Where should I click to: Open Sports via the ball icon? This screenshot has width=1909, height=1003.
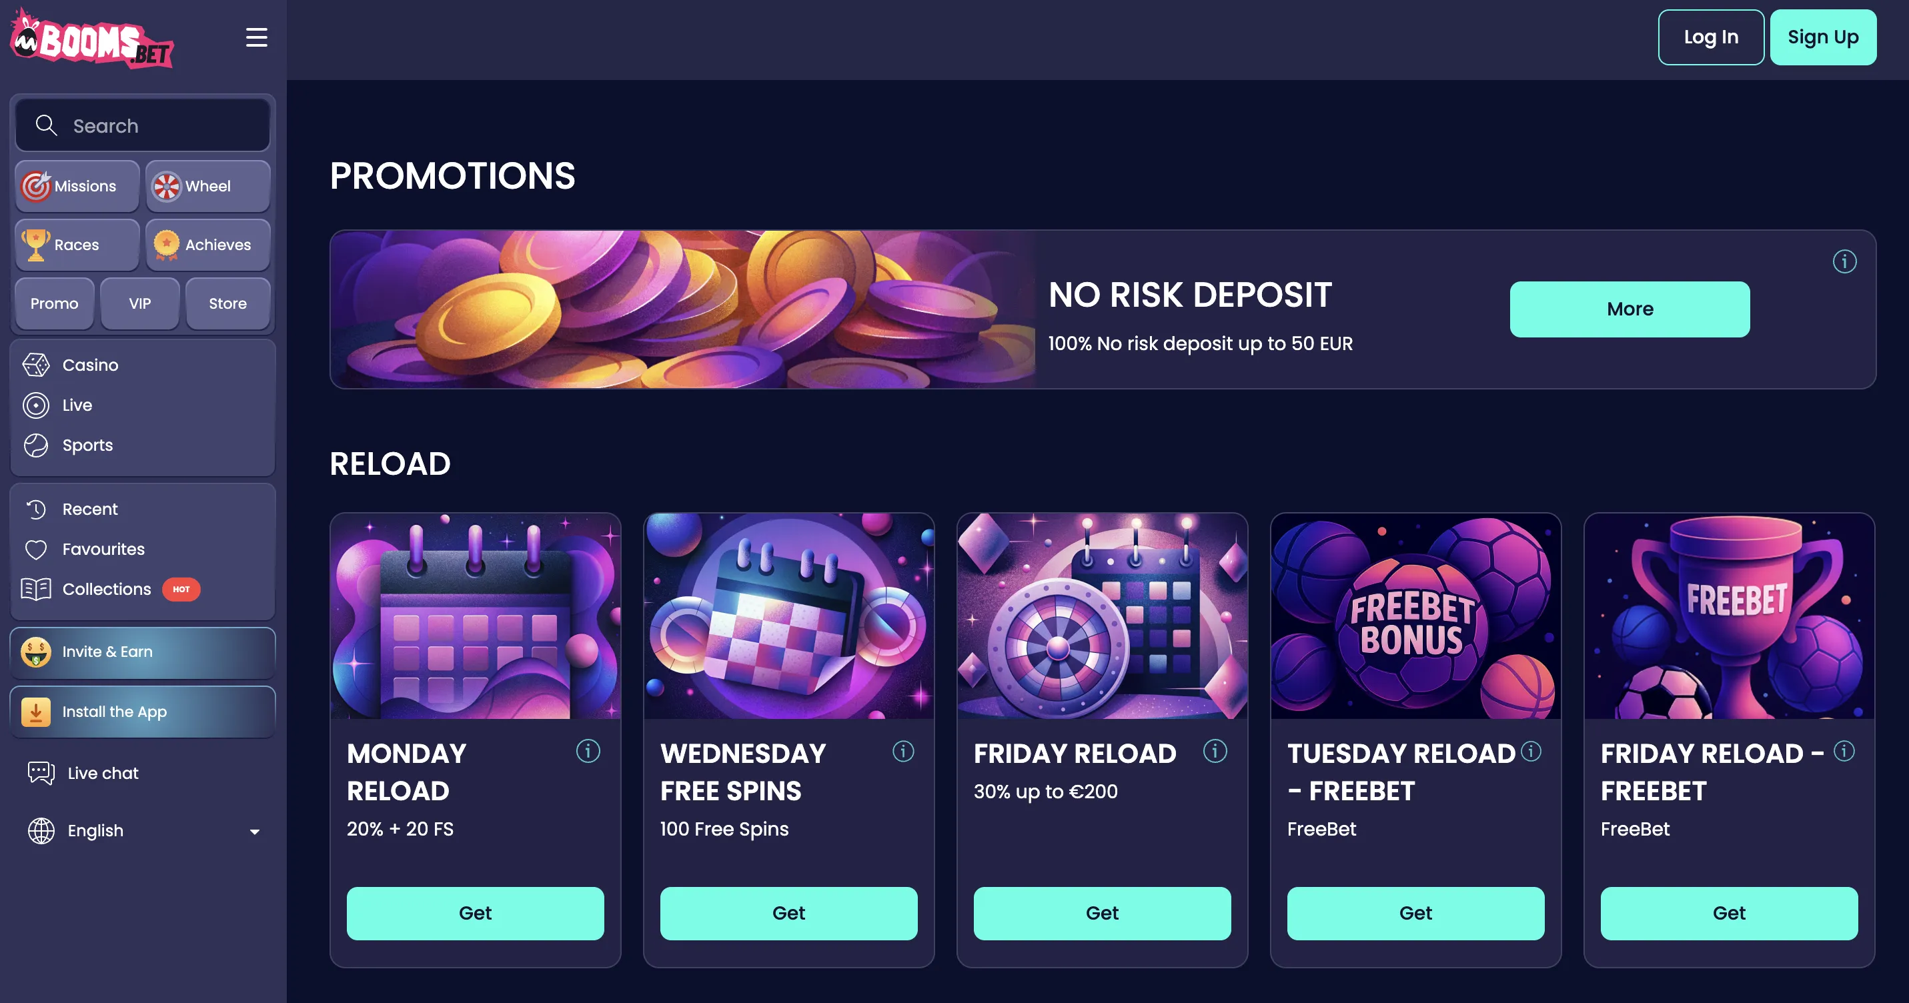tap(36, 445)
